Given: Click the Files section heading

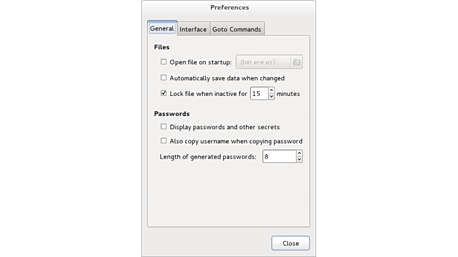Looking at the screenshot, I should point(162,47).
